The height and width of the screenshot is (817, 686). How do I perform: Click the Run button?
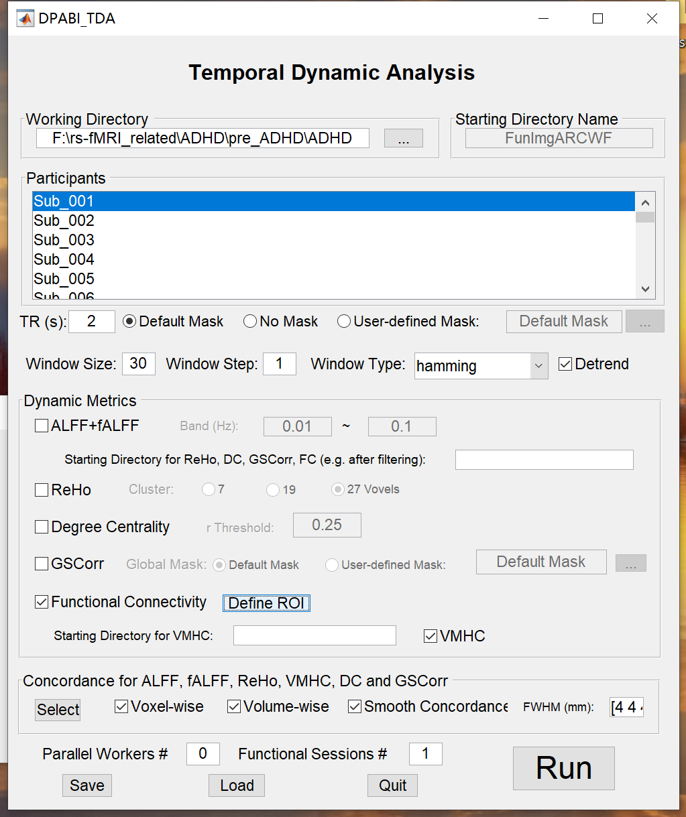pyautogui.click(x=564, y=768)
